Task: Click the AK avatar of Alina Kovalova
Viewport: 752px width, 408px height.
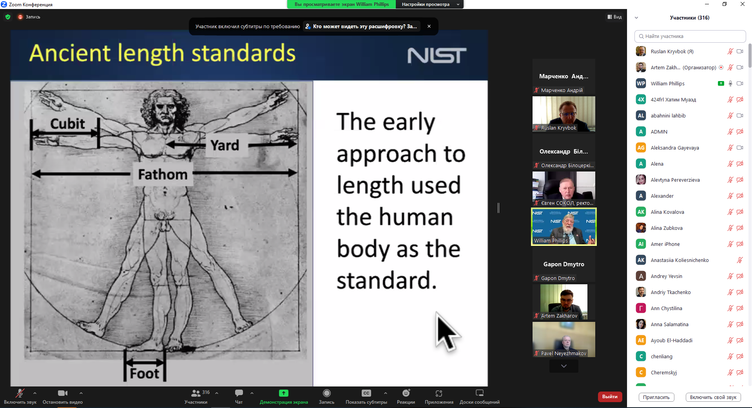Action: click(x=641, y=212)
